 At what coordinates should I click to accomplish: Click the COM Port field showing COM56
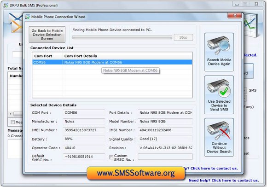click(x=84, y=112)
